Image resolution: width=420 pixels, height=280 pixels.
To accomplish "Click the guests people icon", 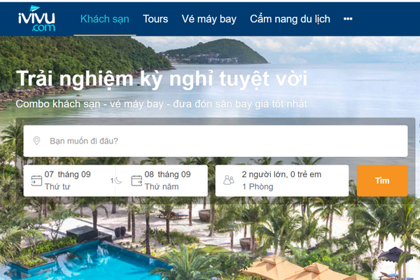I will click(x=229, y=180).
